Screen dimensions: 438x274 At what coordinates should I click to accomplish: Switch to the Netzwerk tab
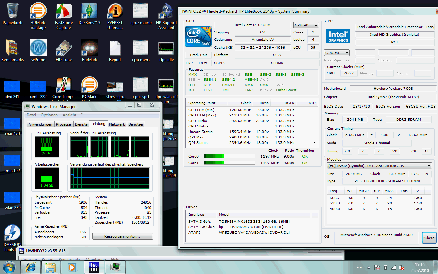coord(117,124)
